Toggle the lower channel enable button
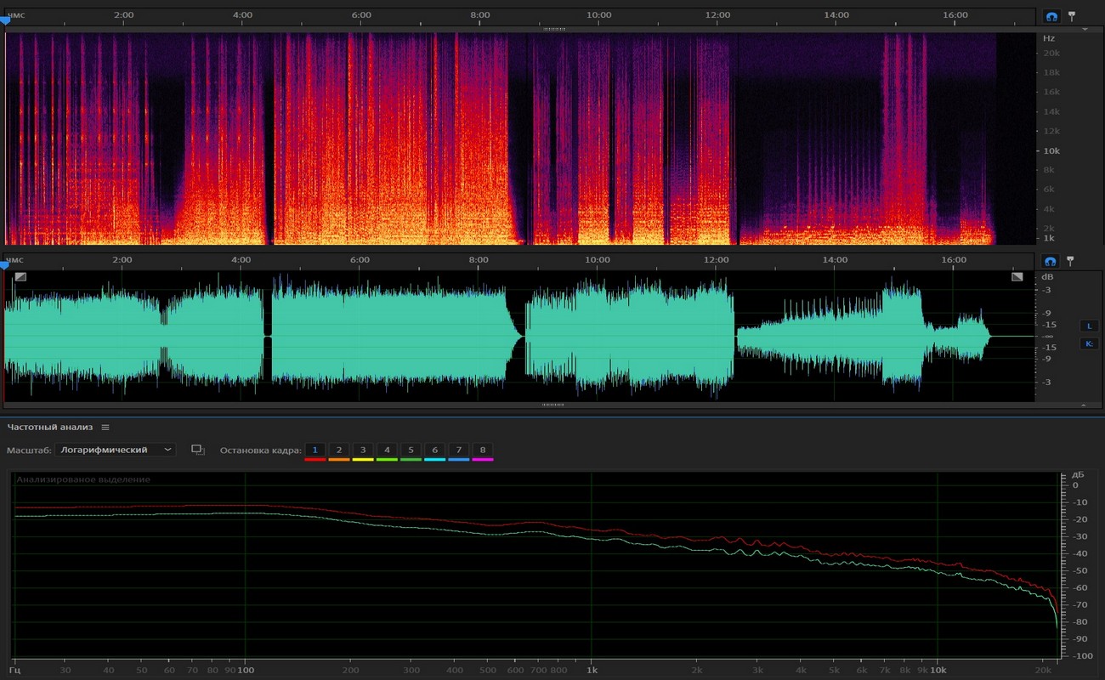The width and height of the screenshot is (1105, 680). pyautogui.click(x=1088, y=344)
